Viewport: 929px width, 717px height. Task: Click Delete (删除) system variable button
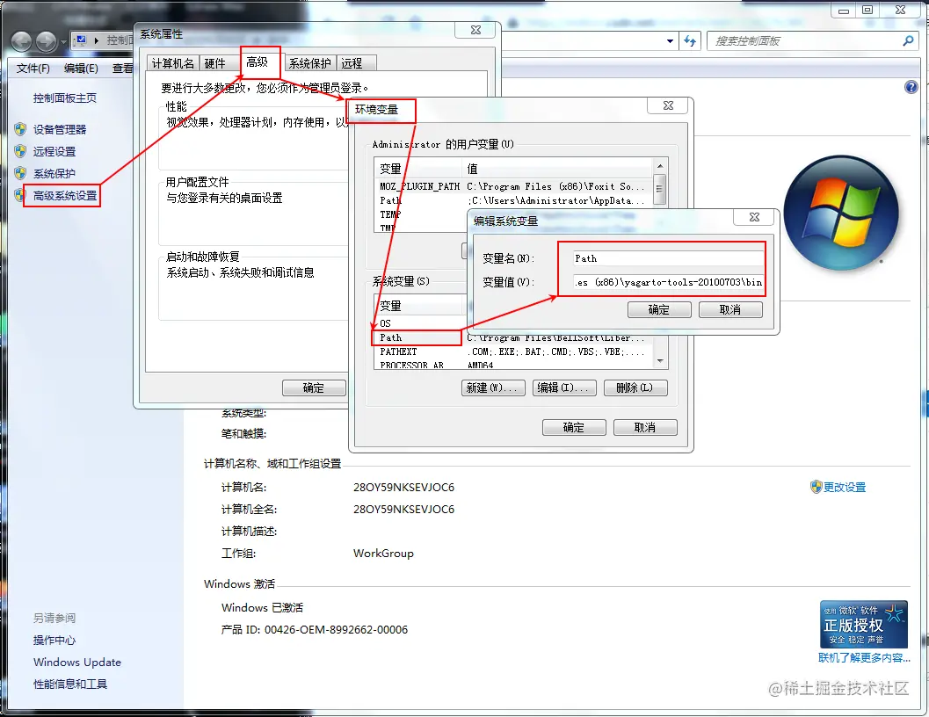click(x=635, y=387)
